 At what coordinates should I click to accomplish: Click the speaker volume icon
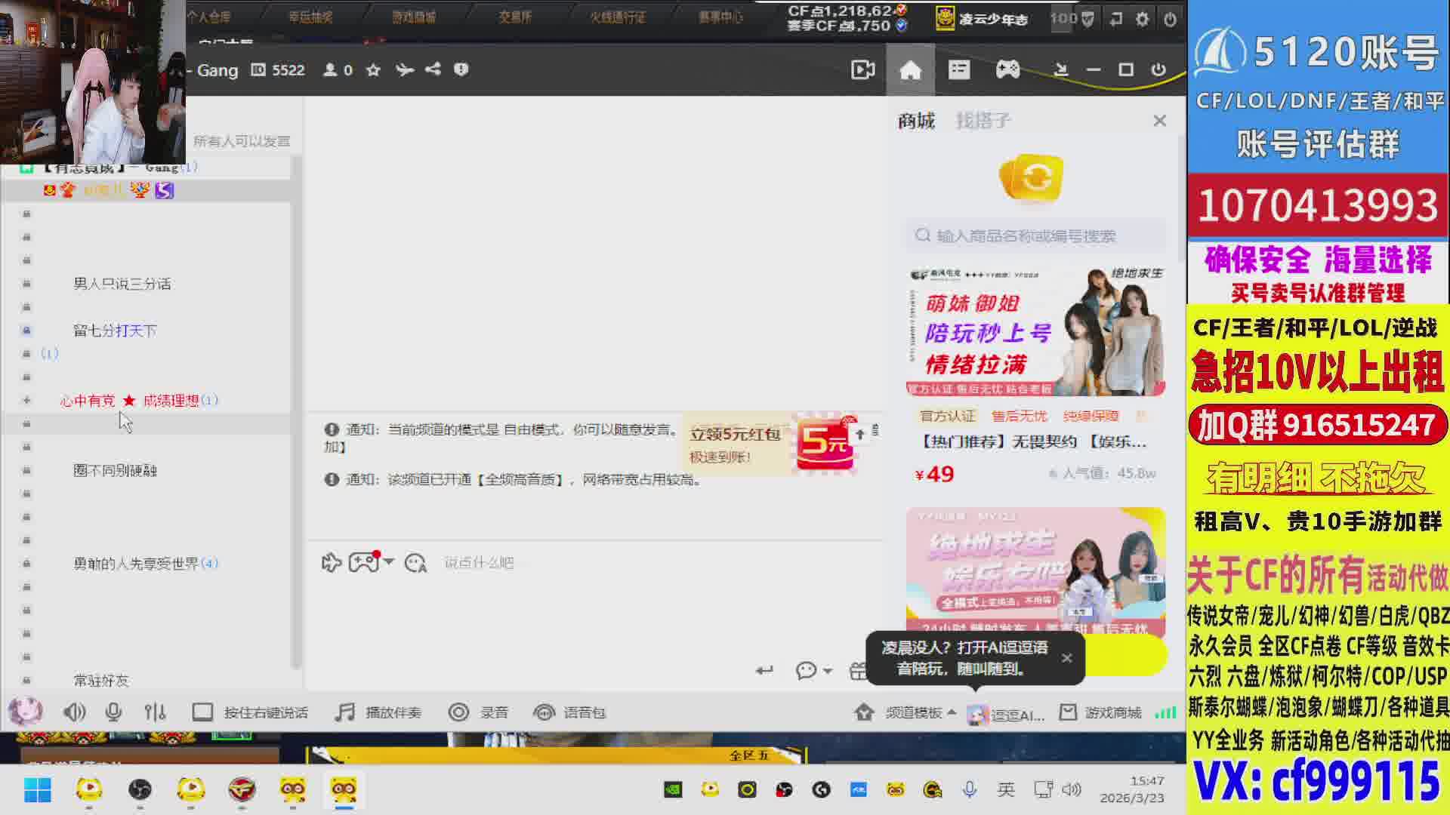pos(73,712)
